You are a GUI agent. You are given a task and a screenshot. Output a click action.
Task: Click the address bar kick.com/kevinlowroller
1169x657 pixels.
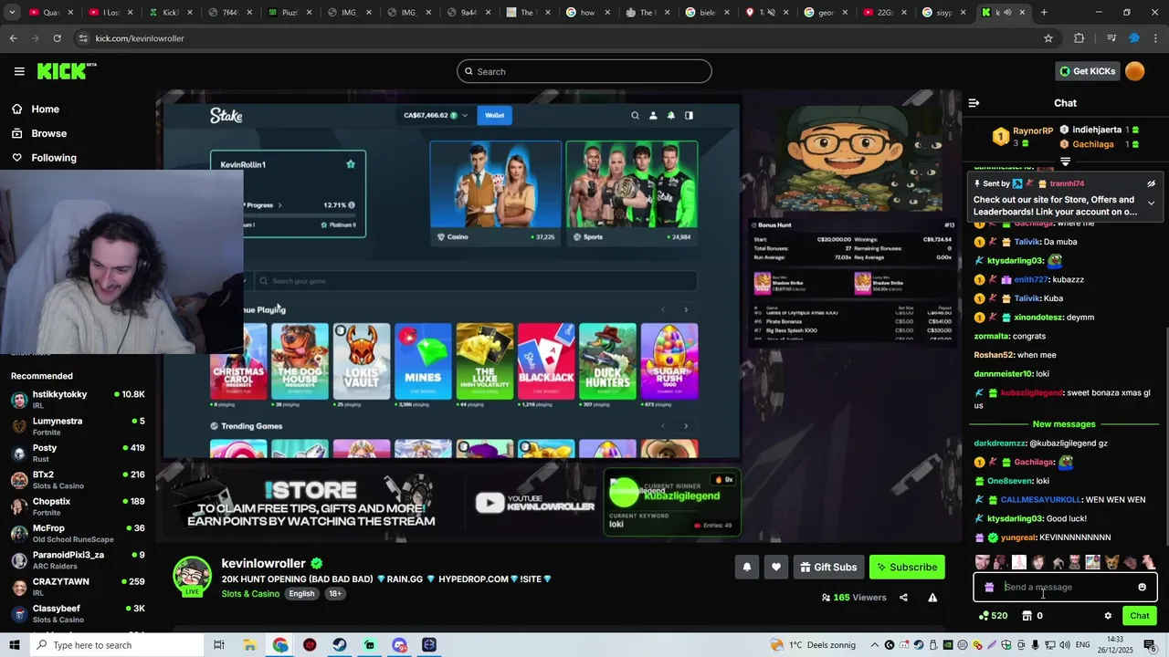click(140, 38)
